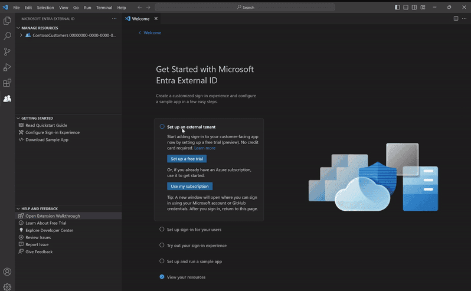
Task: Click the blue Welcome breadcrumb link
Action: (152, 32)
